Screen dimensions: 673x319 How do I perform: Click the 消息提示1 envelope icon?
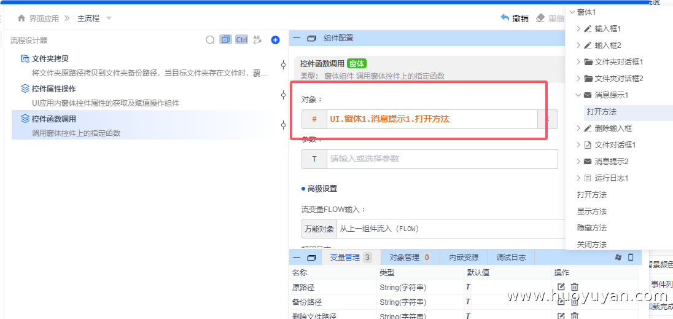[x=588, y=95]
